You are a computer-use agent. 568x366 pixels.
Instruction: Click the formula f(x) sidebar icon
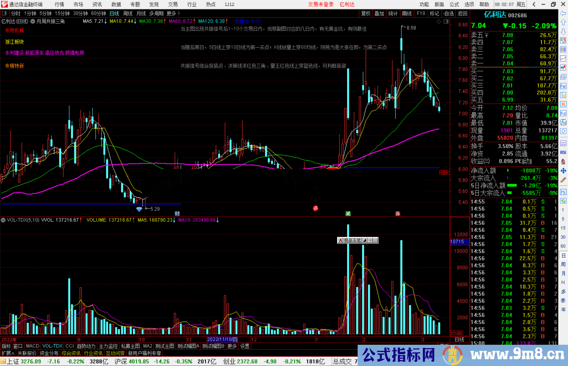[x=563, y=122]
